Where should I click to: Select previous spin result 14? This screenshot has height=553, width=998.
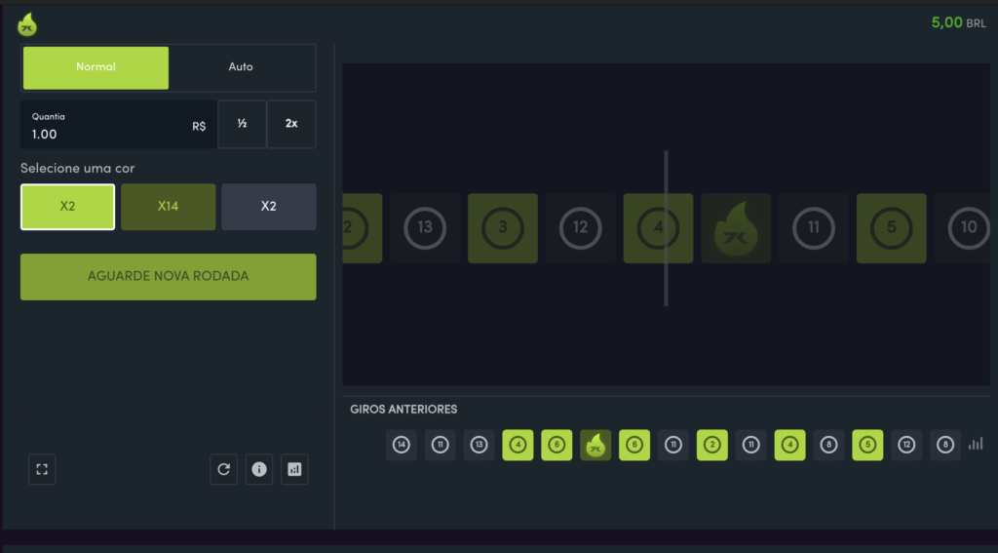click(x=401, y=445)
